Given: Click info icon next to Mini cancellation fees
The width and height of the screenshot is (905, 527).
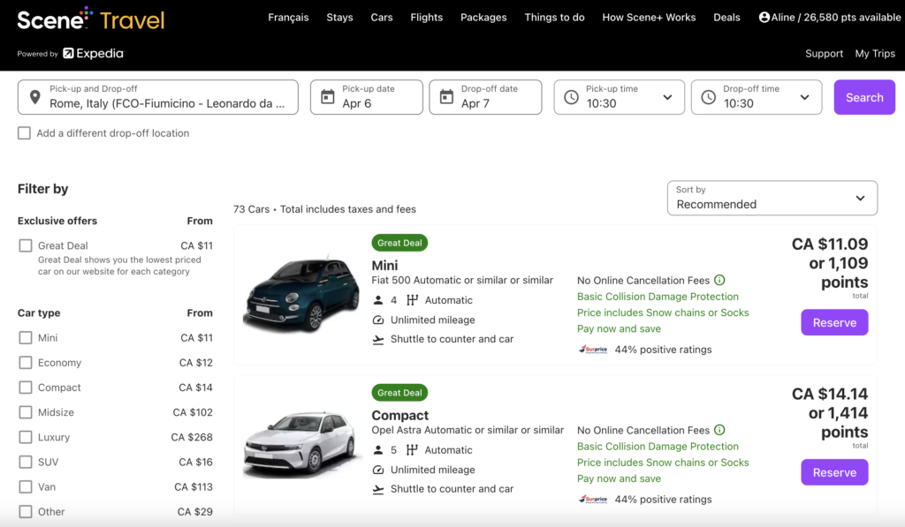Looking at the screenshot, I should (x=719, y=281).
